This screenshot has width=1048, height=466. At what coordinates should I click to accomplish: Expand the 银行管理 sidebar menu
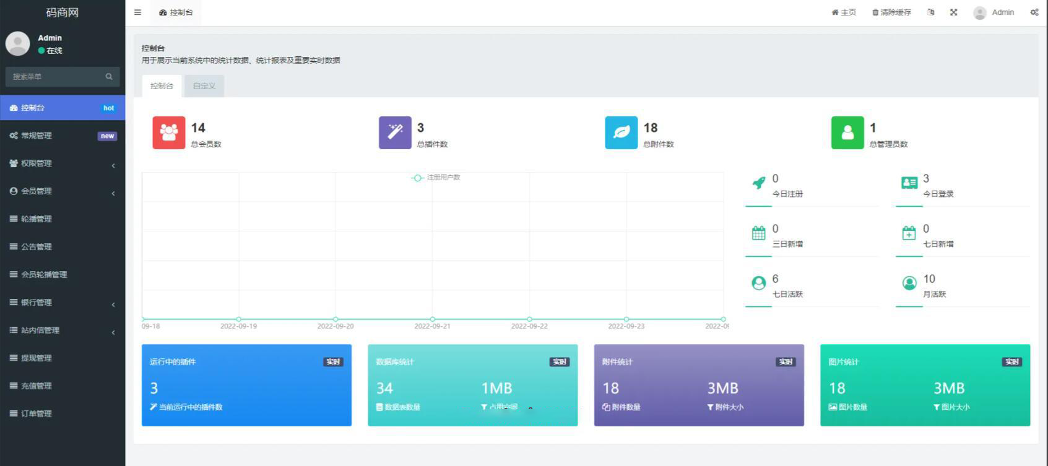pos(62,303)
